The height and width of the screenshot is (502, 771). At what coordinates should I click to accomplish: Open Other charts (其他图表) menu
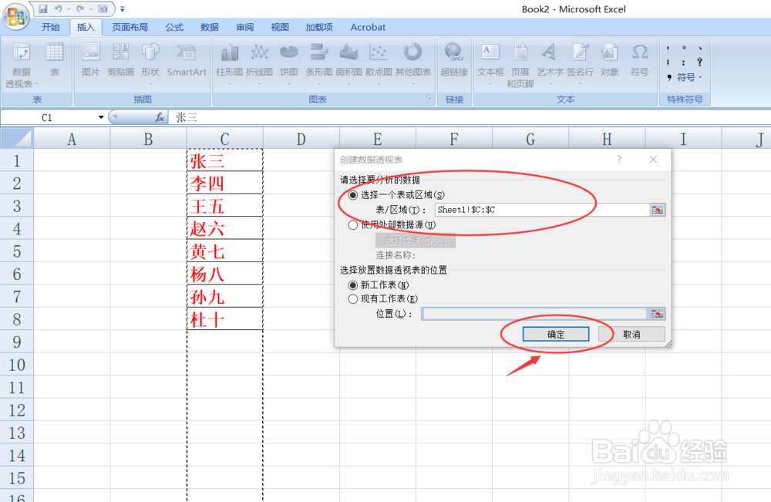click(x=413, y=64)
